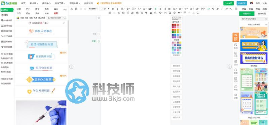Open 模板中心 in top navigation
Viewport: 269px width, 125px height.
[x=46, y=3]
